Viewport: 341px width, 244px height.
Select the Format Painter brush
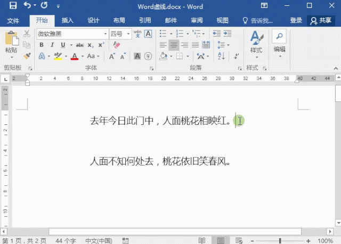[x=27, y=56]
